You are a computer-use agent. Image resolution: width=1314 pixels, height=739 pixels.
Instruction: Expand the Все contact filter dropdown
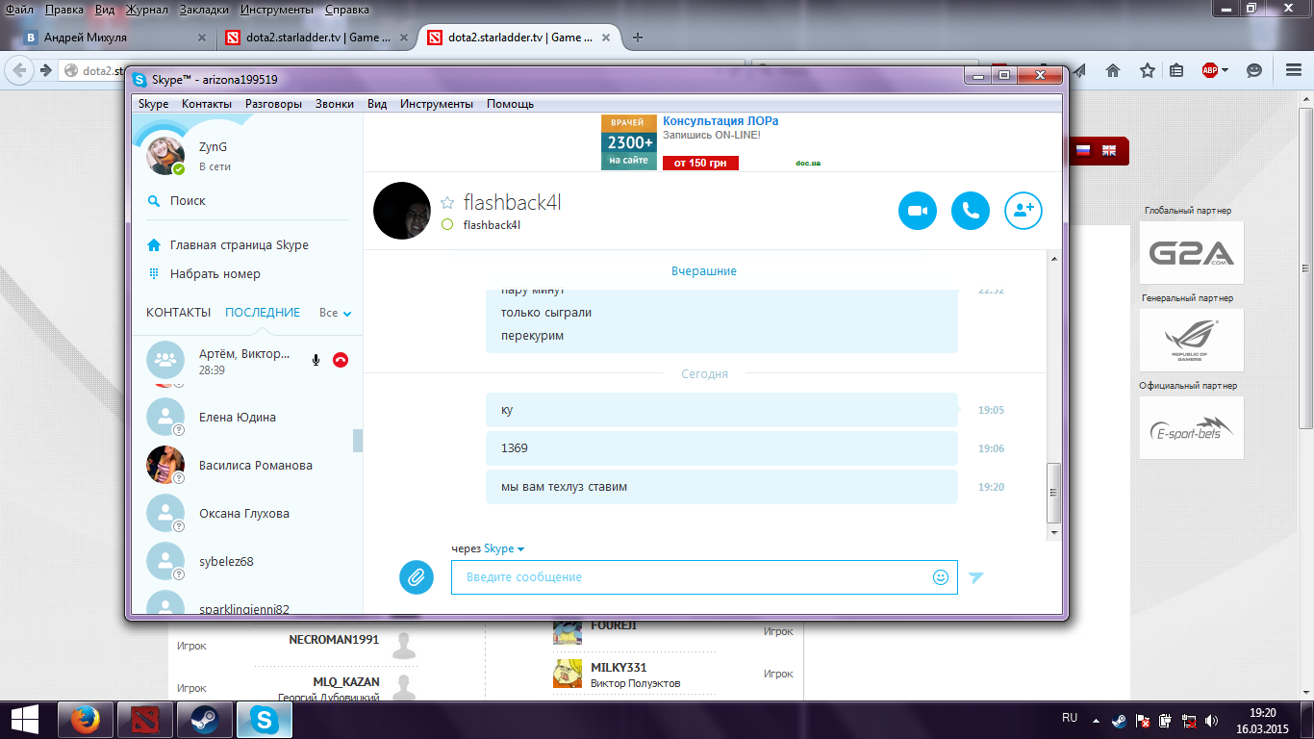click(x=335, y=313)
